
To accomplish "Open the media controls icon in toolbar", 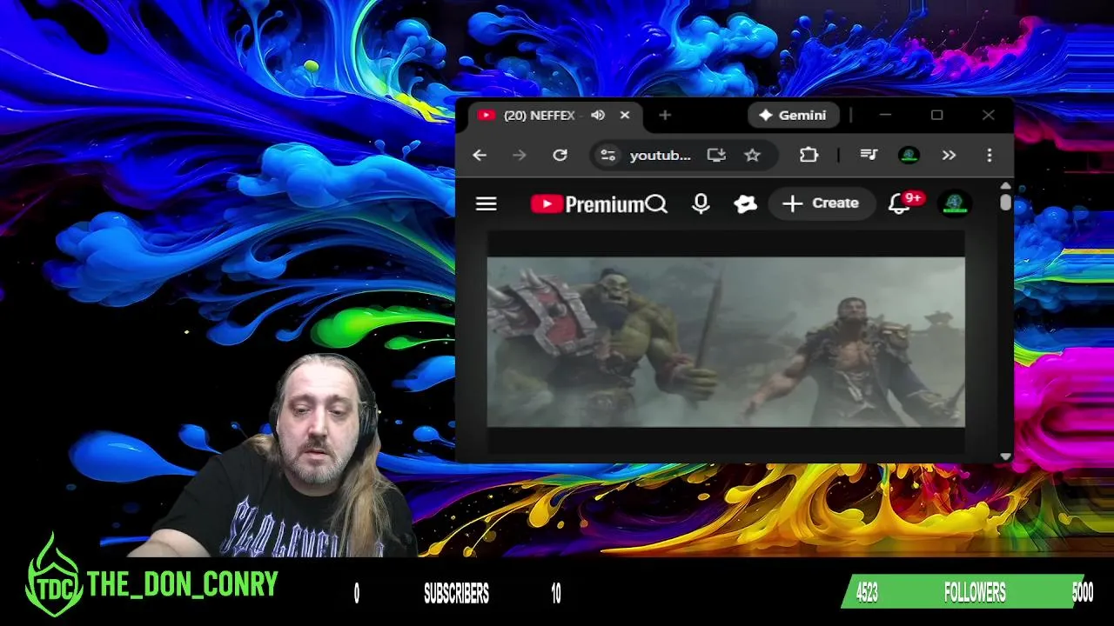I will pos(869,155).
